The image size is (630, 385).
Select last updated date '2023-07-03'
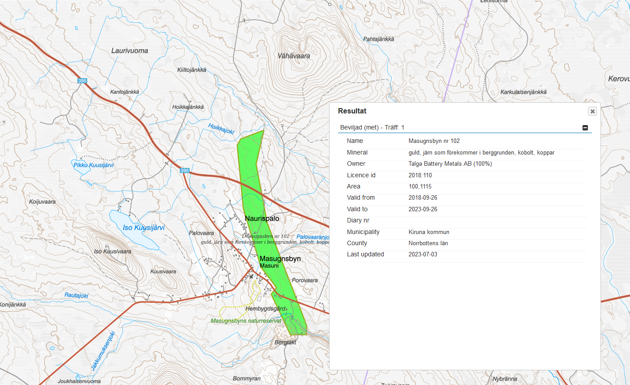point(423,254)
